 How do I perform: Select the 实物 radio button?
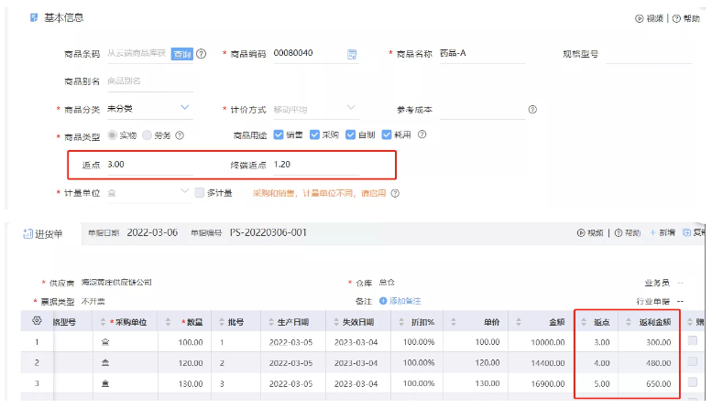tap(112, 134)
